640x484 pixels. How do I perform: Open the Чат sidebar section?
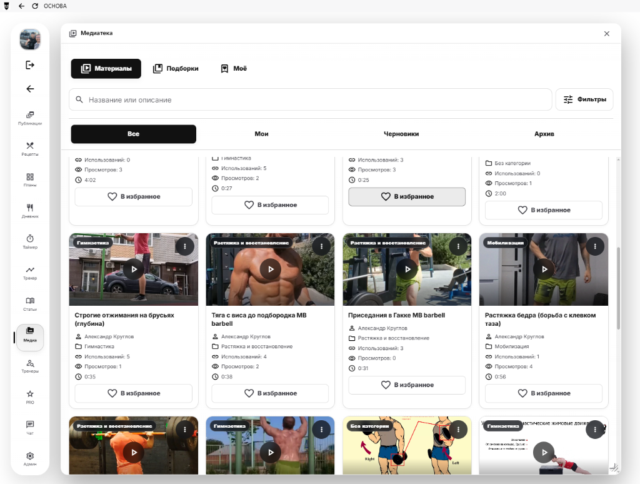(x=30, y=428)
